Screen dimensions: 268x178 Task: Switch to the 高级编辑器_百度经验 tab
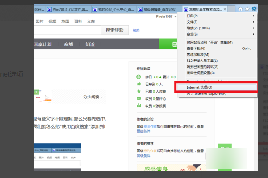(159, 9)
